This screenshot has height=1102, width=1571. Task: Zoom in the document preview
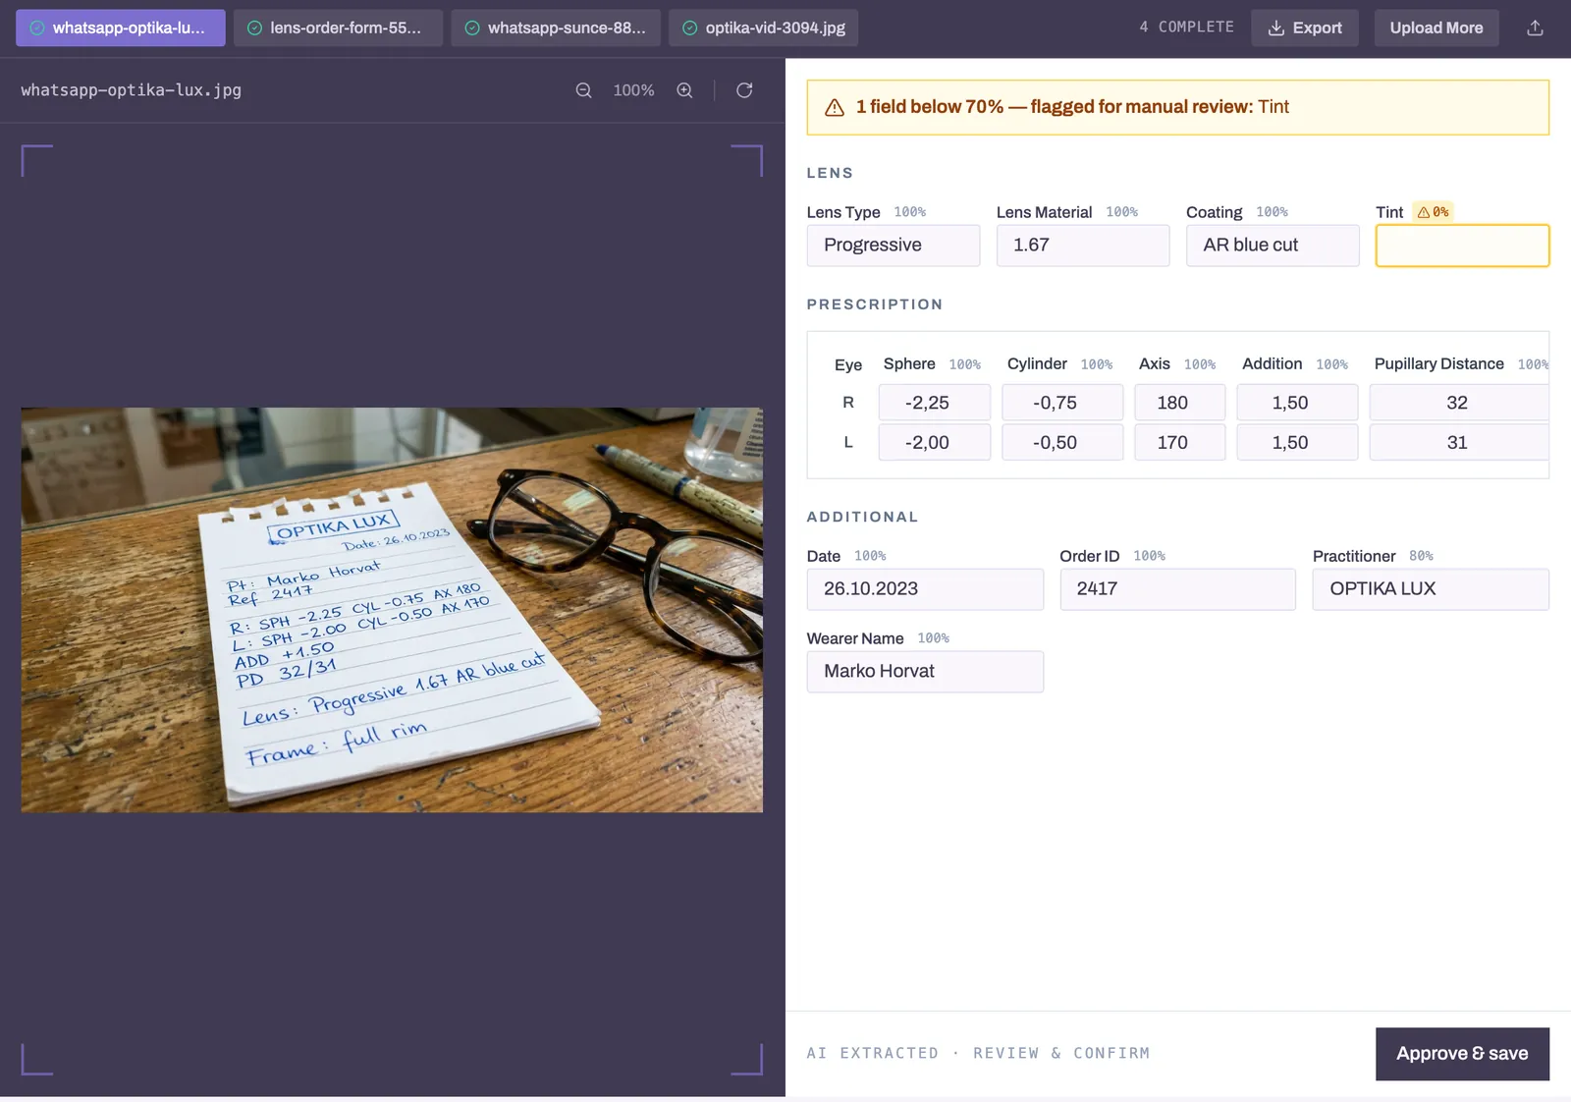coord(684,90)
